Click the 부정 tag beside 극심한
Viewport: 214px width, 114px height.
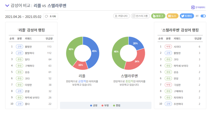pos(168,85)
